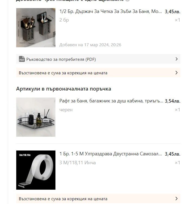Click the 2 бр variant label
This screenshot has width=185, height=204.
(x=64, y=20)
